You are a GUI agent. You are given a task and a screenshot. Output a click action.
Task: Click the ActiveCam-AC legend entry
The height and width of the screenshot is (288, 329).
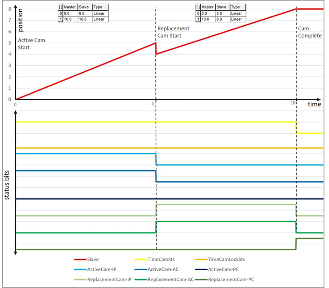tap(165, 269)
